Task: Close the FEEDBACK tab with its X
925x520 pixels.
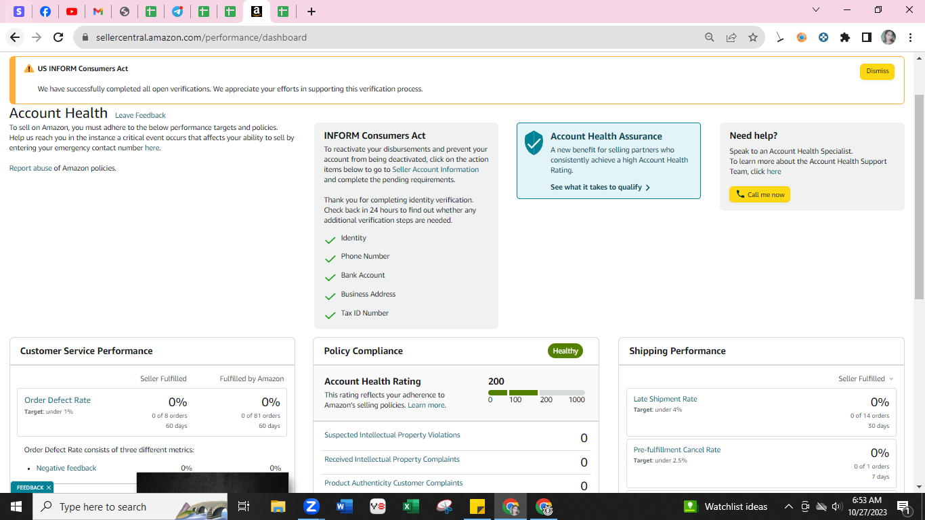Action: click(x=49, y=487)
